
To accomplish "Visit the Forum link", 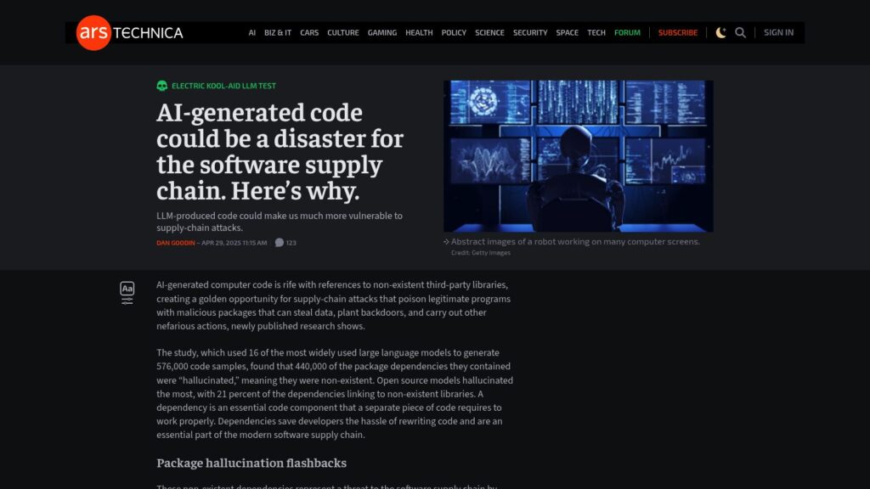I will pyautogui.click(x=627, y=33).
